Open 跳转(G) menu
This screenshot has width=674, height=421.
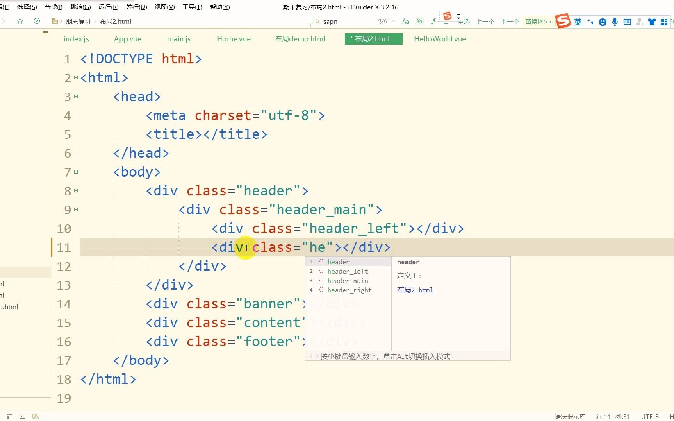click(x=80, y=7)
